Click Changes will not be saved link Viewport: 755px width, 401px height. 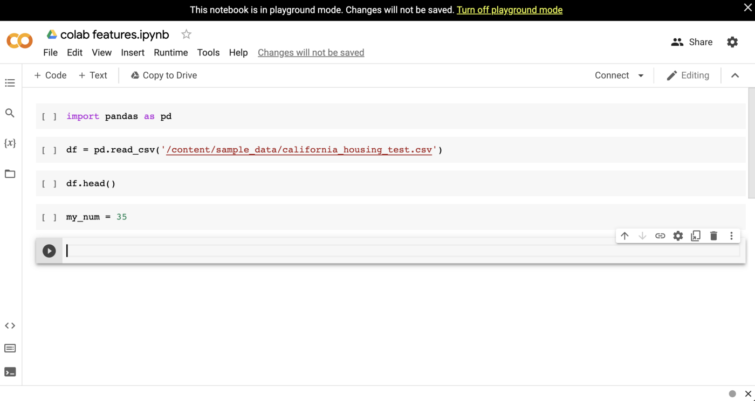pyautogui.click(x=311, y=52)
